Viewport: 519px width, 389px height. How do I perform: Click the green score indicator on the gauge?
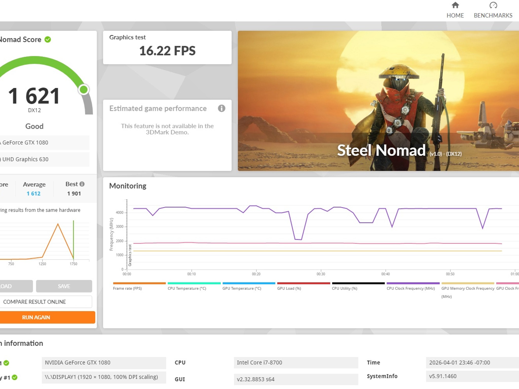coord(84,89)
